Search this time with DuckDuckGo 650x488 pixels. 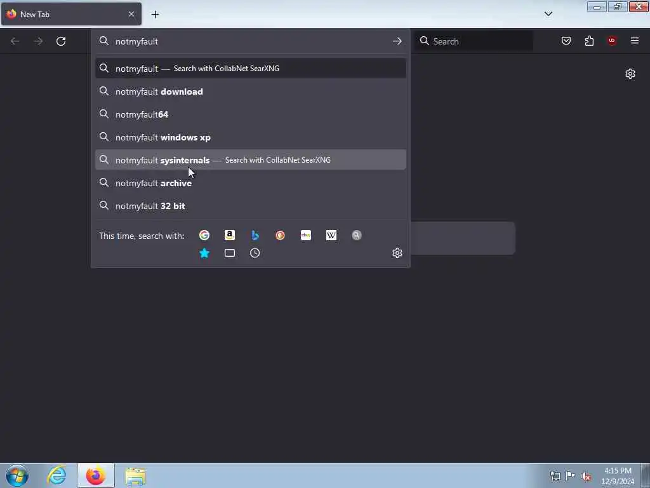click(280, 235)
